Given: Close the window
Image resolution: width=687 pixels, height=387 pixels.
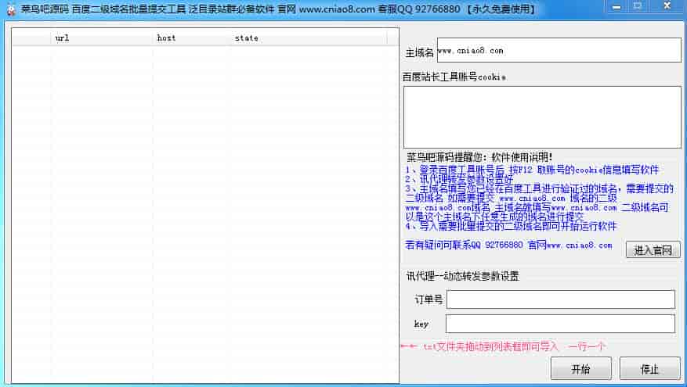Looking at the screenshot, I should click(667, 6).
